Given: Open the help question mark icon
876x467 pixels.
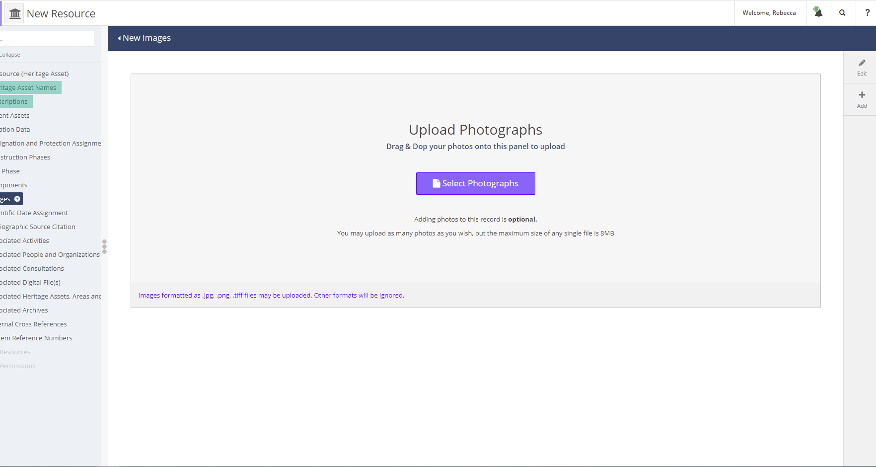Looking at the screenshot, I should 867,12.
